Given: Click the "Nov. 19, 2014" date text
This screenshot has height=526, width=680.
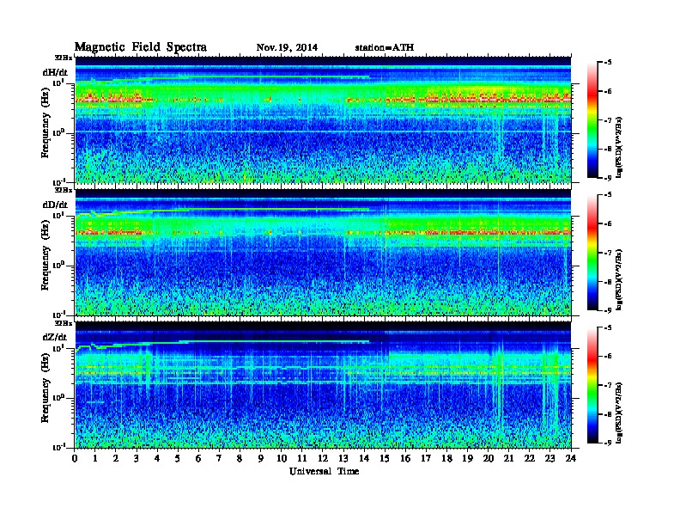Looking at the screenshot, I should pyautogui.click(x=287, y=47).
